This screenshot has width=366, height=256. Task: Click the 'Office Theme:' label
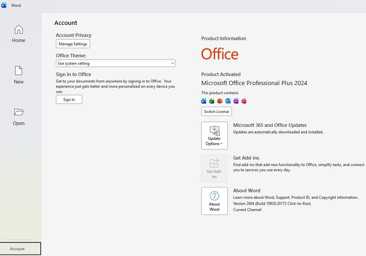tap(71, 55)
